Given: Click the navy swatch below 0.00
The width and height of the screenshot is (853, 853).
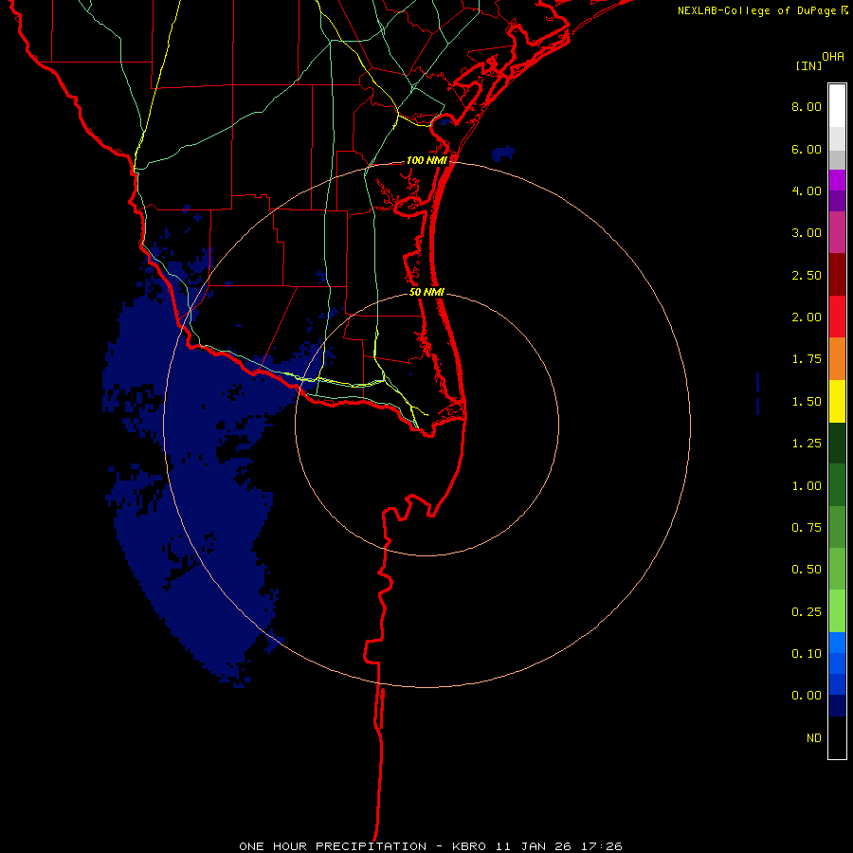Looking at the screenshot, I should [x=837, y=705].
